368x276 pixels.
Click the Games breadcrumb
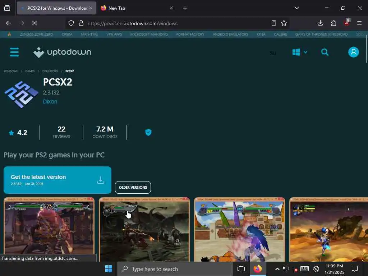[x=30, y=71]
